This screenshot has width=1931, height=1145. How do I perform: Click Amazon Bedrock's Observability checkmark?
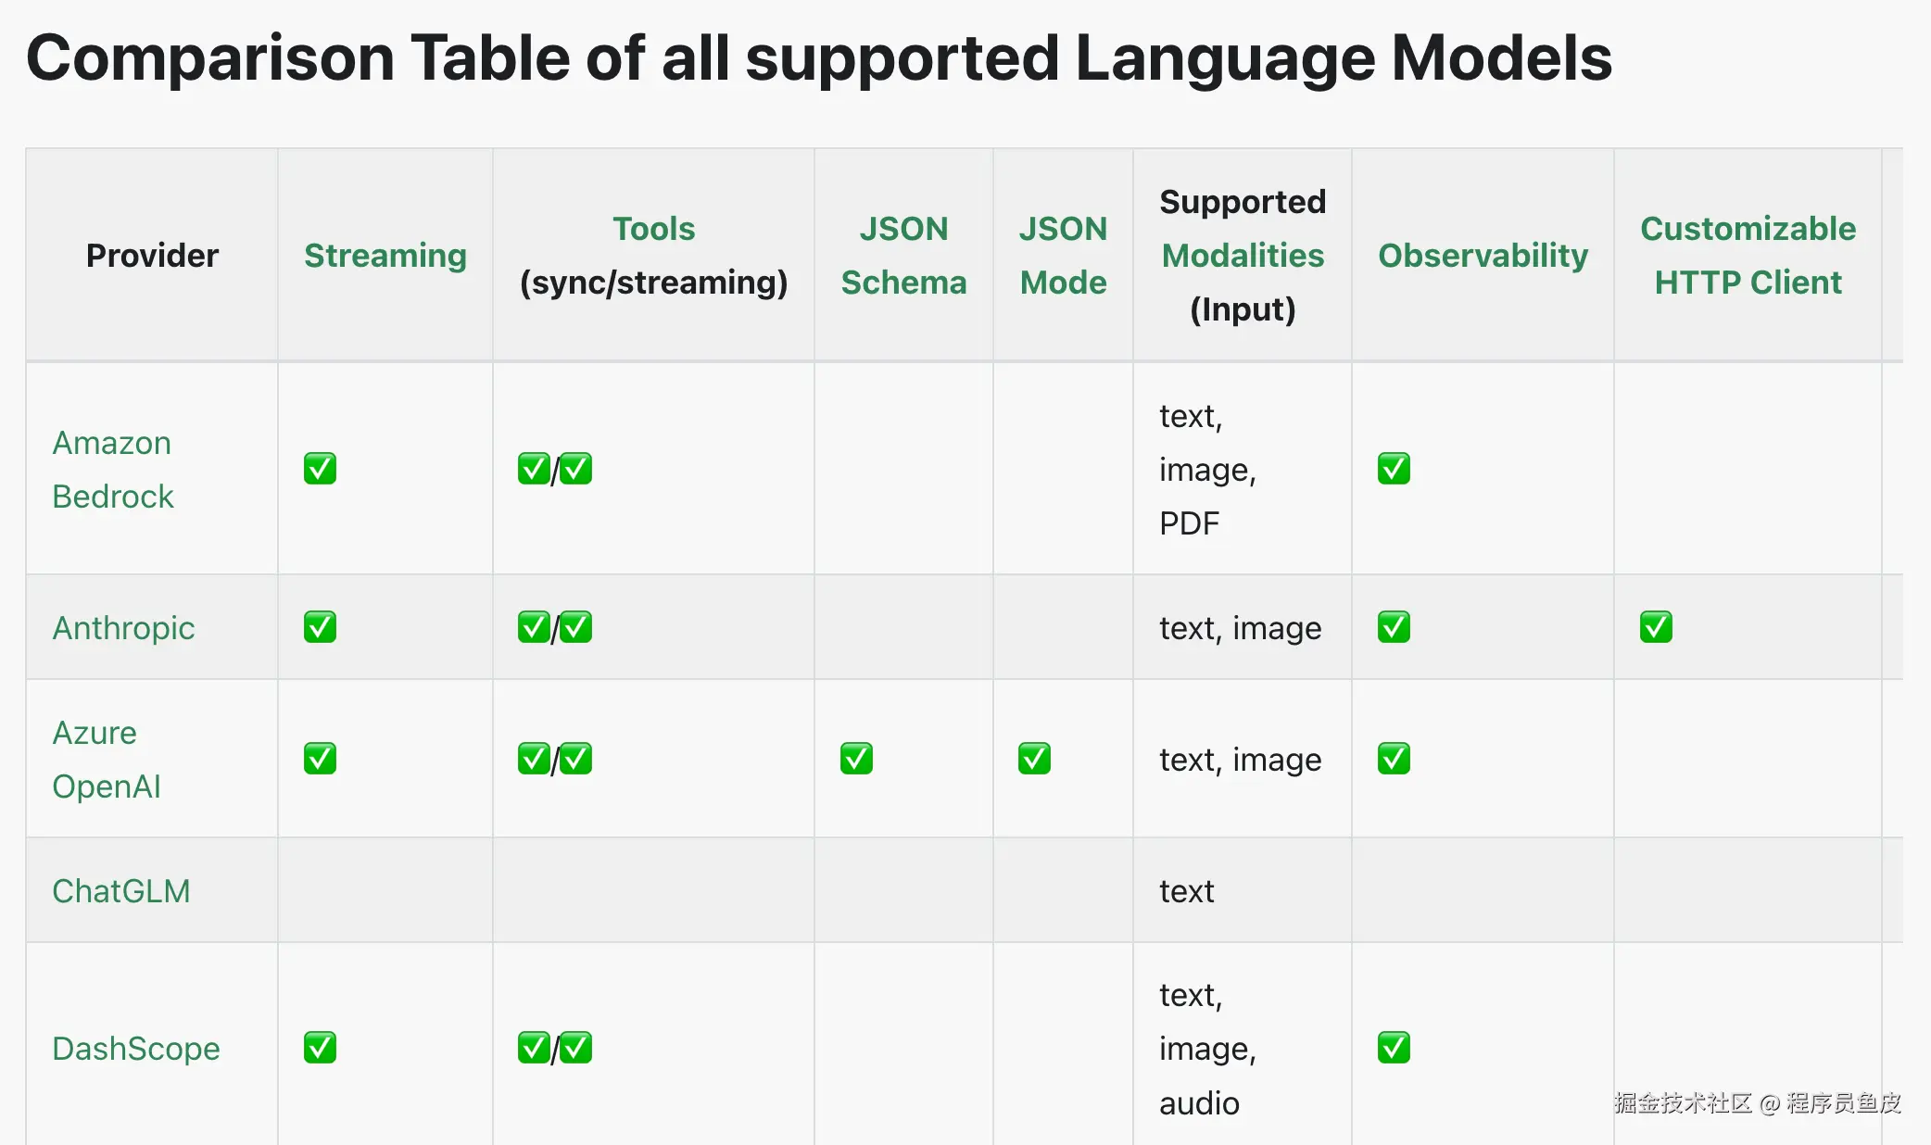point(1394,469)
